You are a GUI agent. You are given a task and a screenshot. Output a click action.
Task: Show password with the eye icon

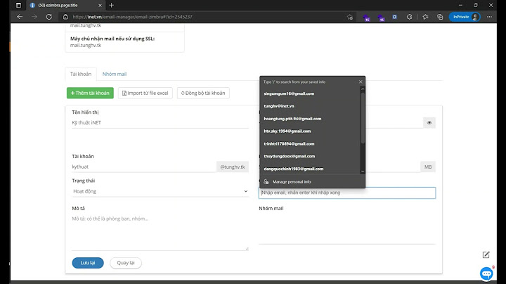pyautogui.click(x=429, y=122)
